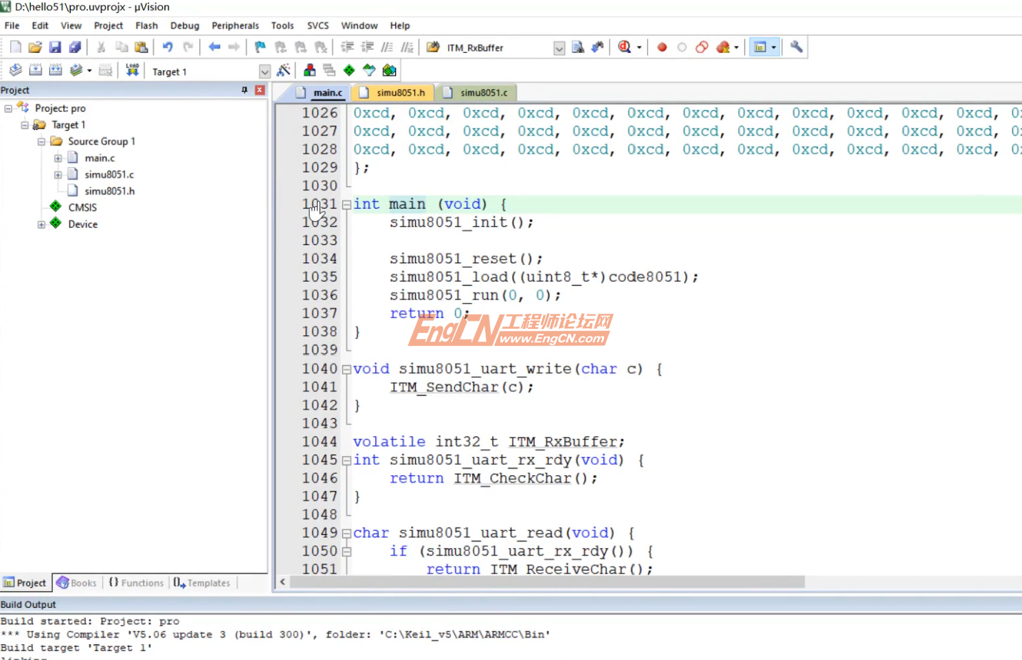The height and width of the screenshot is (660, 1022).
Task: Switch to the Functions panel tab
Action: click(135, 582)
